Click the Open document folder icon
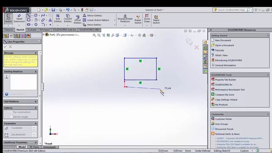This screenshot has height=153, width=272. 46,10
